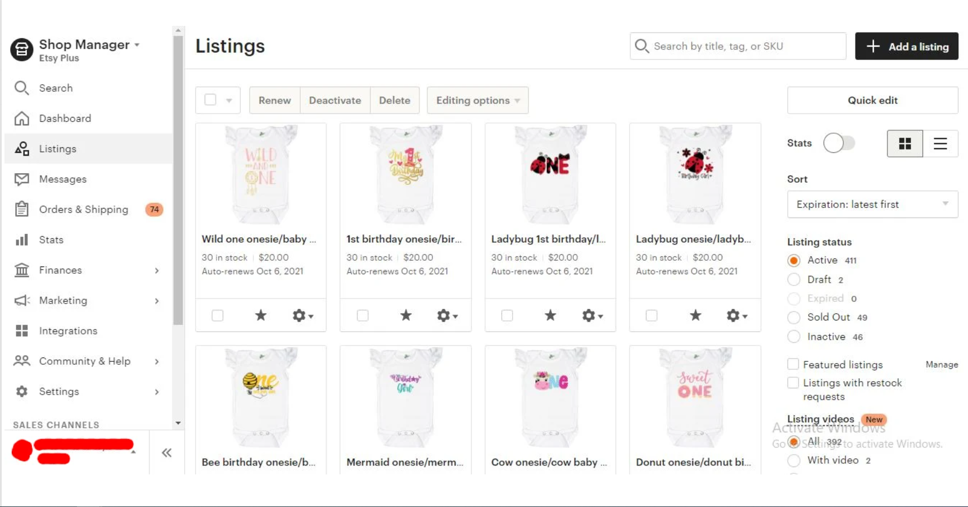Open the Integrations section
968x507 pixels.
coord(67,331)
